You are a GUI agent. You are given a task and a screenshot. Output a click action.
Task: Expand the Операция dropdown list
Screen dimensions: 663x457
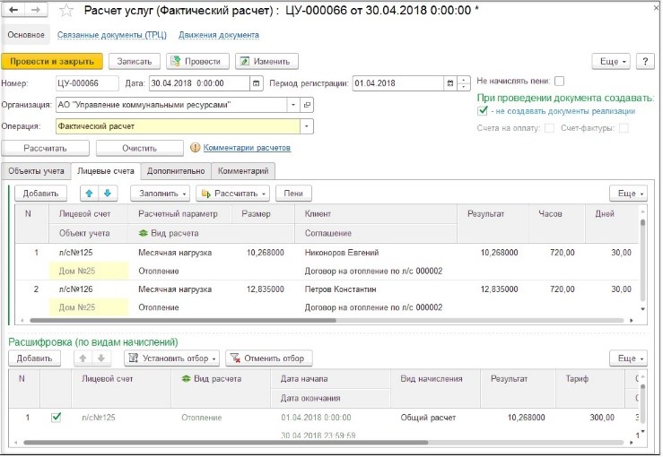pyautogui.click(x=308, y=126)
